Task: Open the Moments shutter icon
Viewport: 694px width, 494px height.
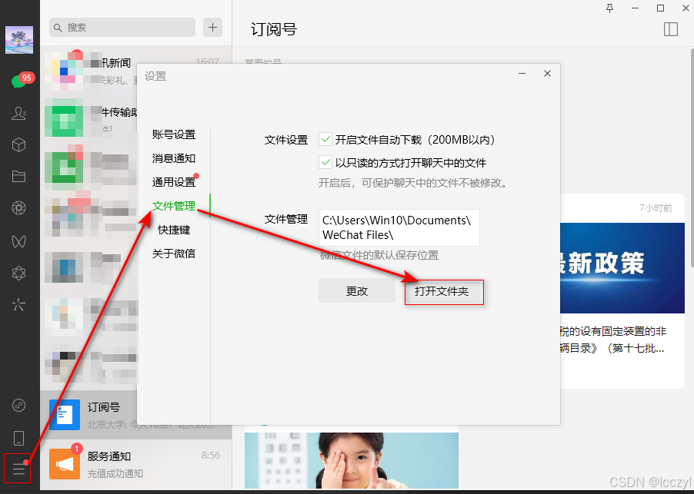Action: [18, 208]
